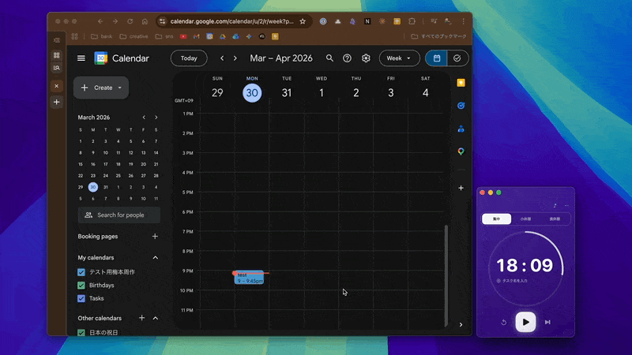Open すべてのブックマーク folder
The image size is (632, 355).
pos(439,36)
